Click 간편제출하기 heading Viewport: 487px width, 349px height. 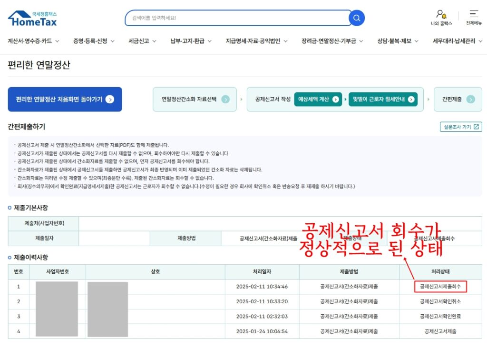point(27,127)
